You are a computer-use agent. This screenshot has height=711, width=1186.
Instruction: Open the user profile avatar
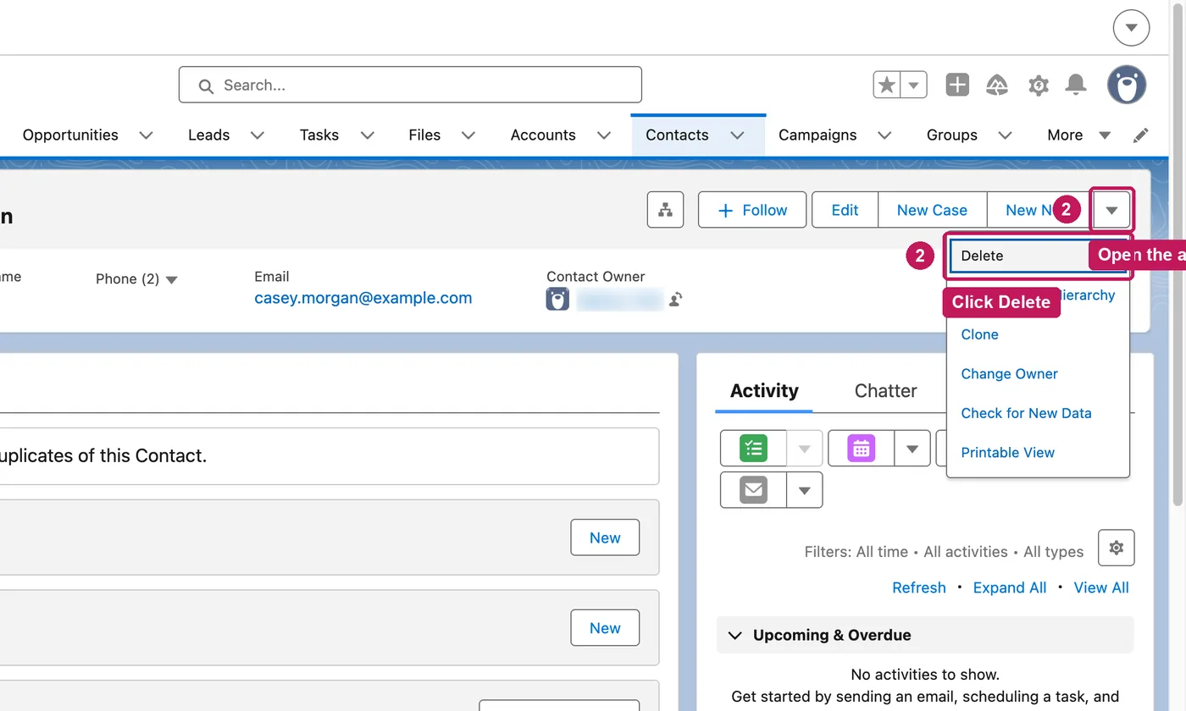coord(1127,85)
